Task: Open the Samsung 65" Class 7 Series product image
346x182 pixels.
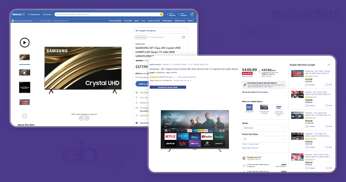Action: click(x=297, y=74)
